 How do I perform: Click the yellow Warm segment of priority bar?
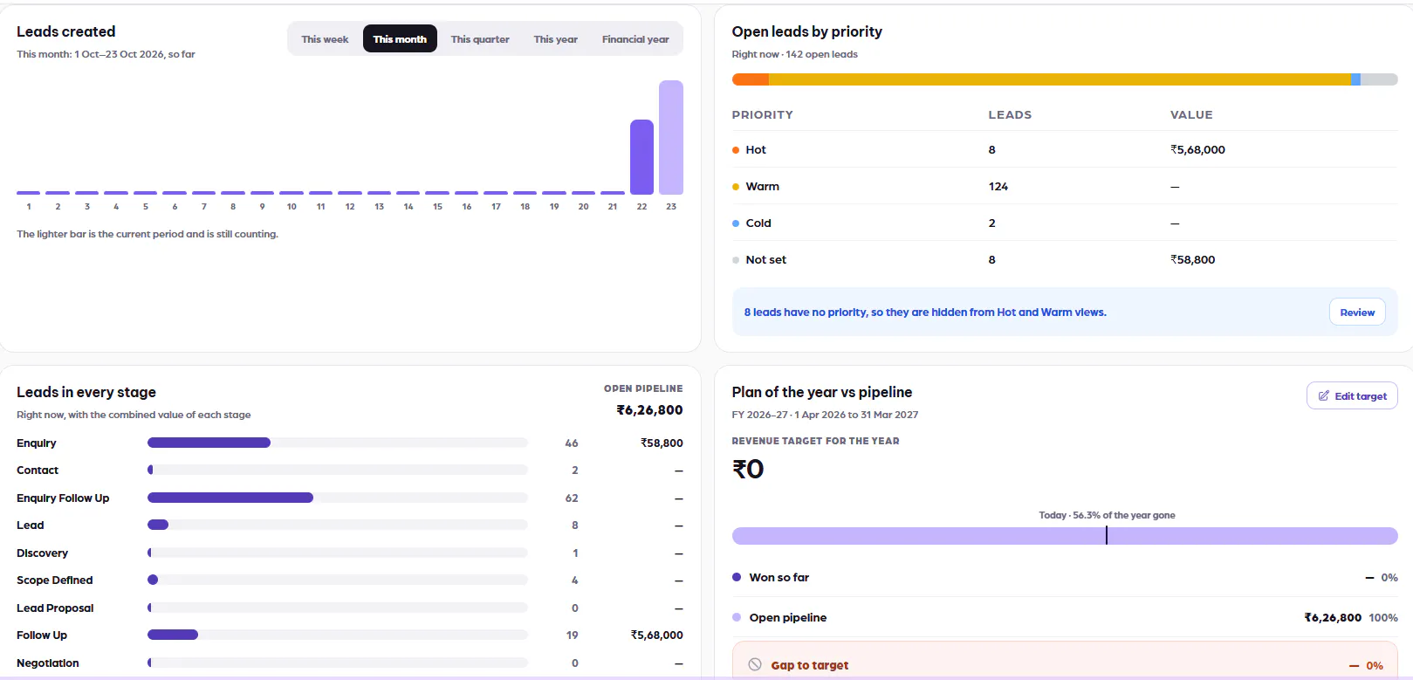tap(1060, 79)
